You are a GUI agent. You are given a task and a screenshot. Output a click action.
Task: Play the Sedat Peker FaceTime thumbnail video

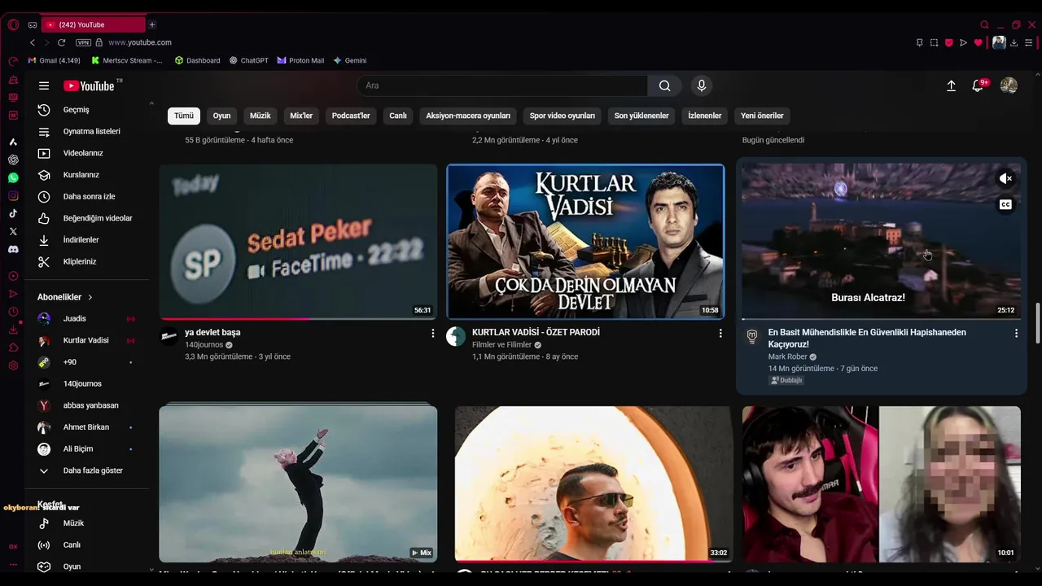298,242
